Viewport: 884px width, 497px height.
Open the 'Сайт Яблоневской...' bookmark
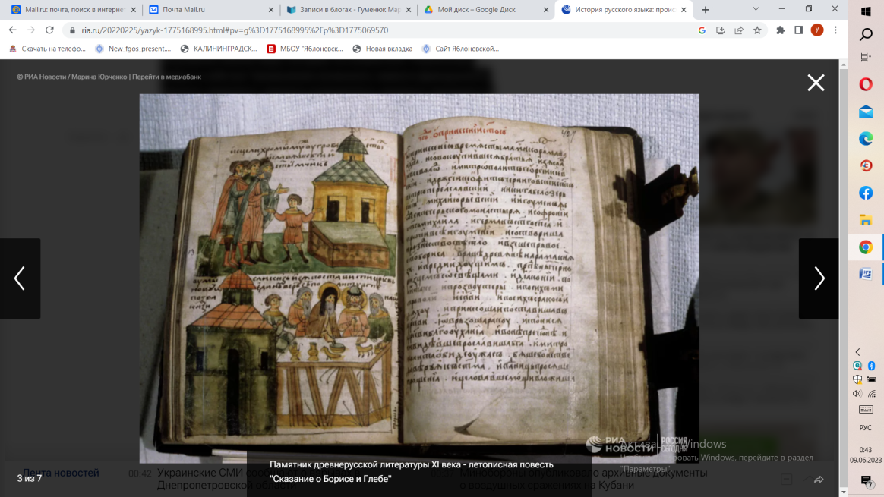[x=460, y=49]
